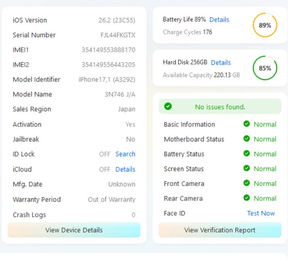Click the Normal check icon for Motherboard Status
Screen dimensions: 288x259
click(246, 139)
